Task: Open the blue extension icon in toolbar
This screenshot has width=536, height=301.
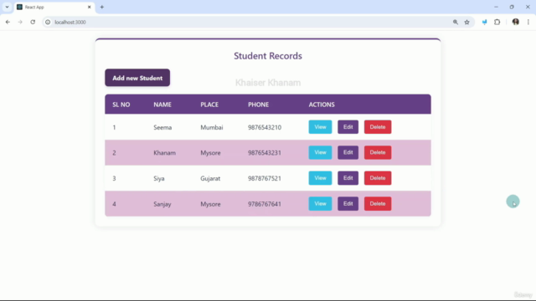Action: click(484, 23)
